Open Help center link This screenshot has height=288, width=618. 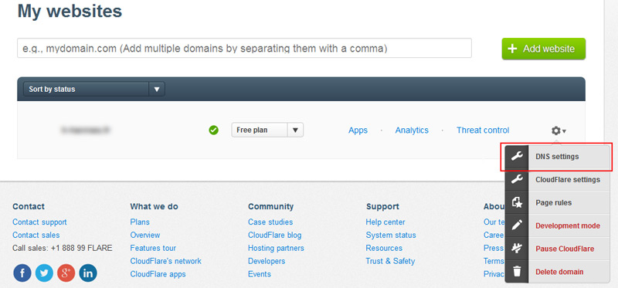[x=385, y=222]
